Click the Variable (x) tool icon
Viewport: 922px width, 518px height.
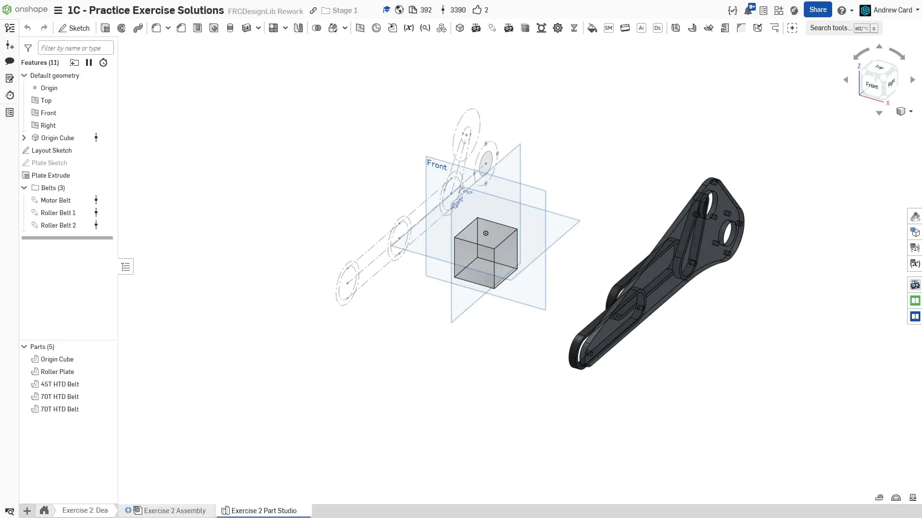409,28
